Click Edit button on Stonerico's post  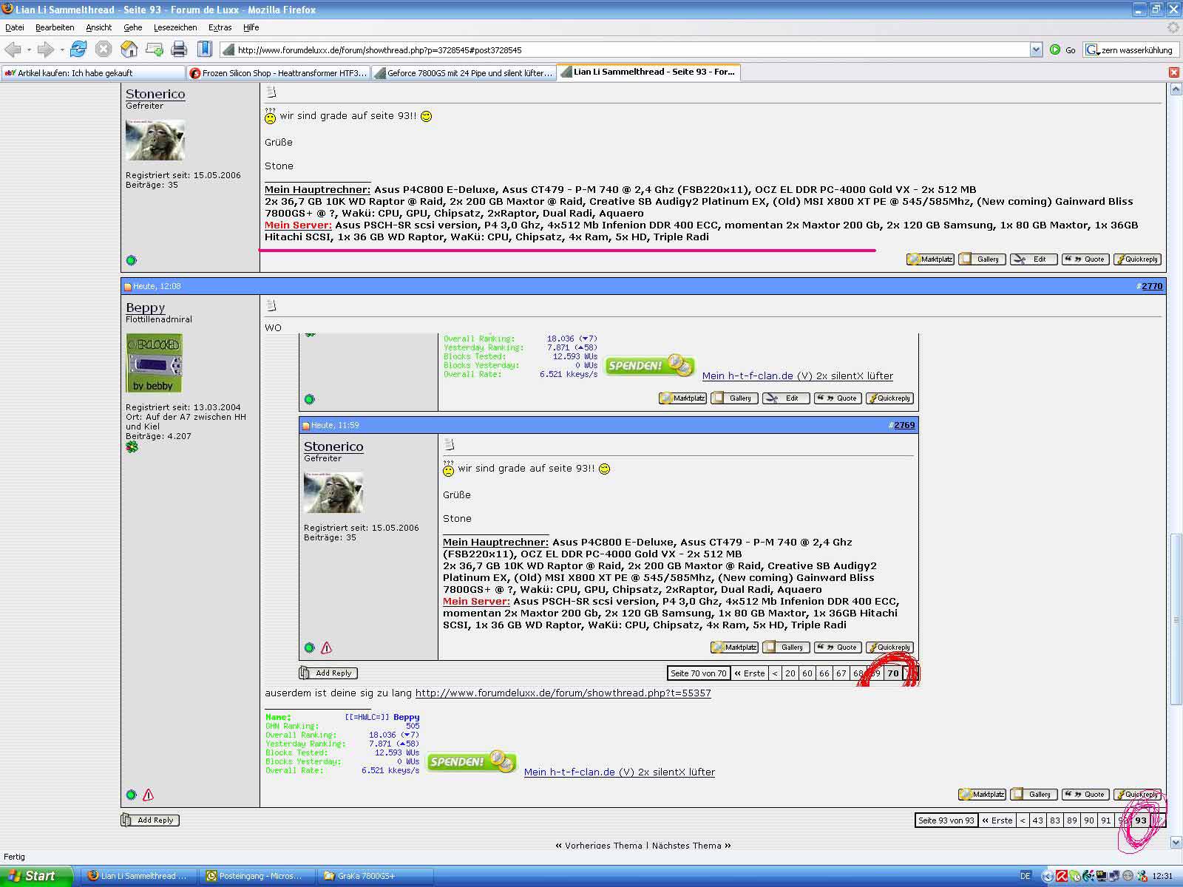(1033, 259)
